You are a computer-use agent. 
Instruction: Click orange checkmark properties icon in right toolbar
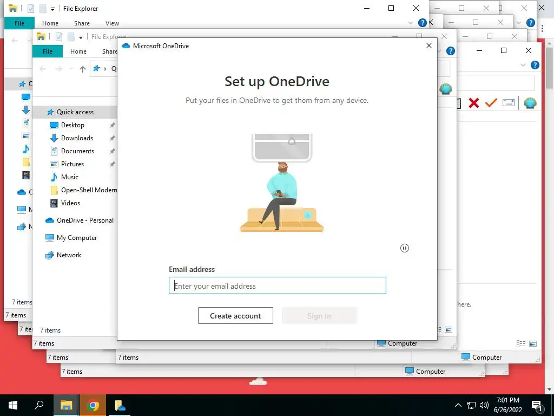click(x=491, y=103)
